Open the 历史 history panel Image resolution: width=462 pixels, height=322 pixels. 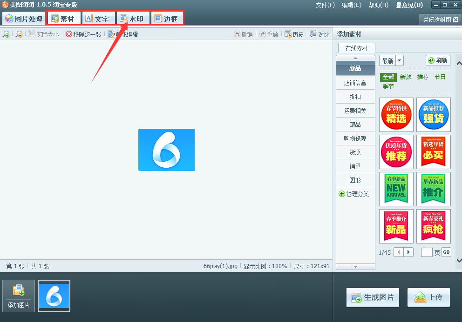coord(294,34)
